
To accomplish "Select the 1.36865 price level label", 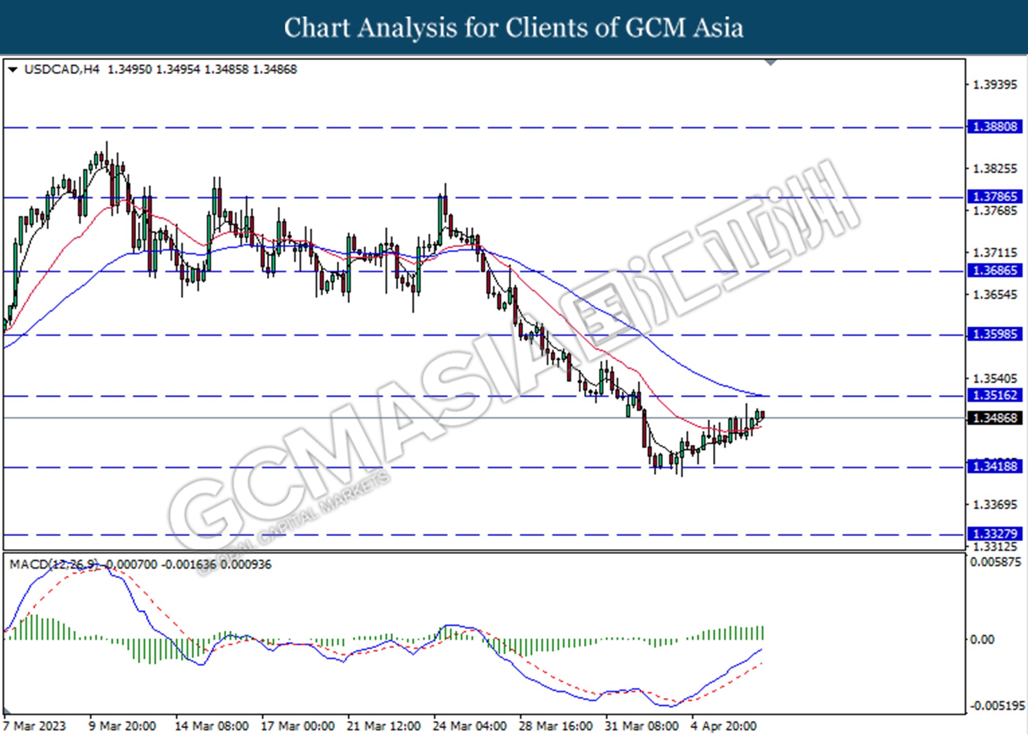I will [995, 271].
